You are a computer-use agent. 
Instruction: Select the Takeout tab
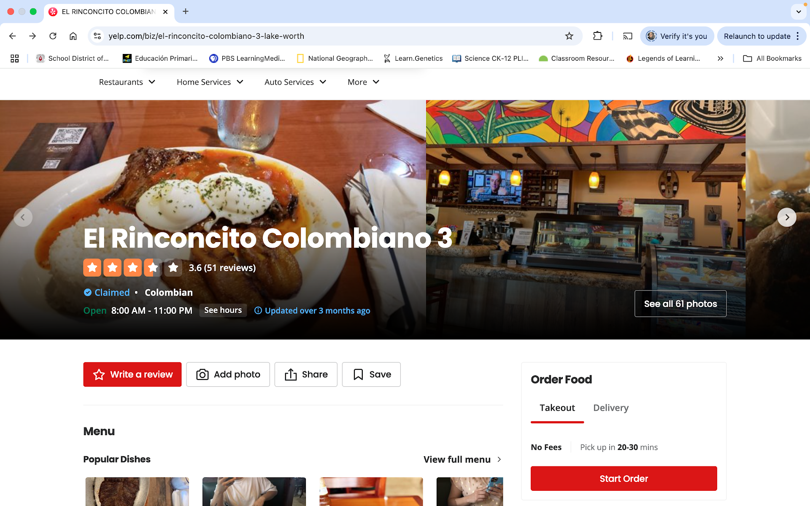coord(557,407)
